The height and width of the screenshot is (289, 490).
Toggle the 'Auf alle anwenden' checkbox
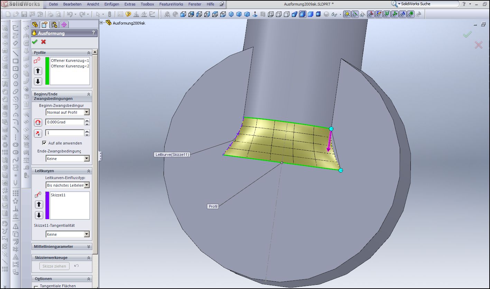pyautogui.click(x=44, y=143)
